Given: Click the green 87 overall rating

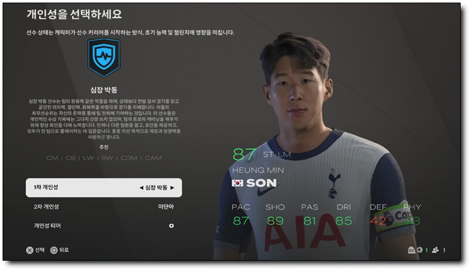Looking at the screenshot, I should (x=244, y=155).
